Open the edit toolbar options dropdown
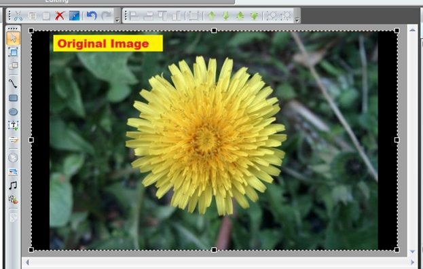Screen dimensions: 423x269 pos(117,20)
